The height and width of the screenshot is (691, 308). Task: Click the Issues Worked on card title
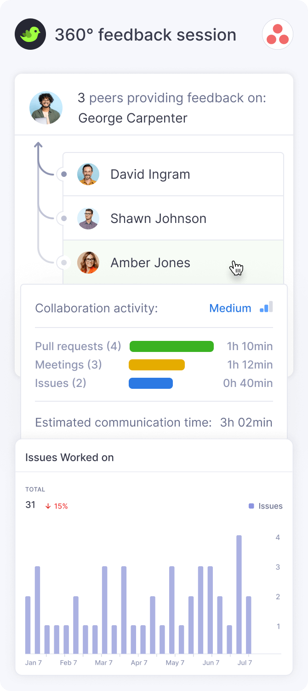click(69, 457)
